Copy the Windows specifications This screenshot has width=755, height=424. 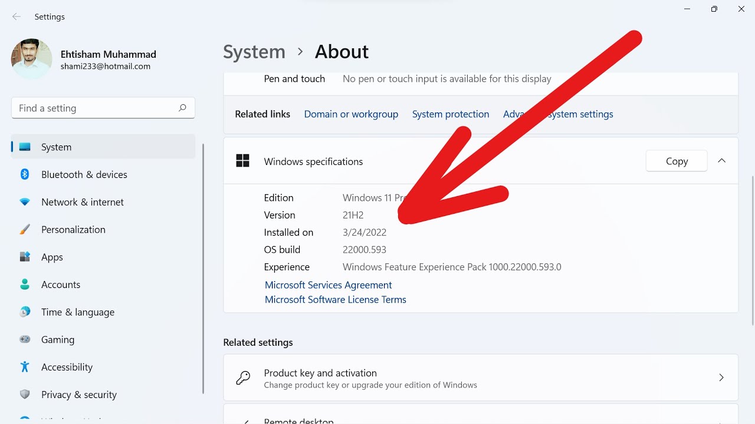click(x=677, y=161)
